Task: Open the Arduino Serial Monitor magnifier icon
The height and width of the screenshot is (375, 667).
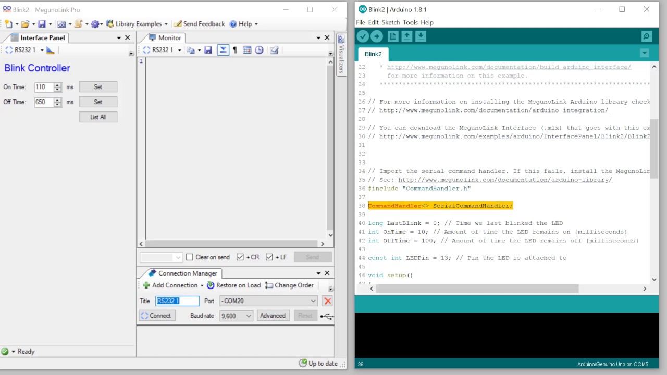Action: pos(647,36)
